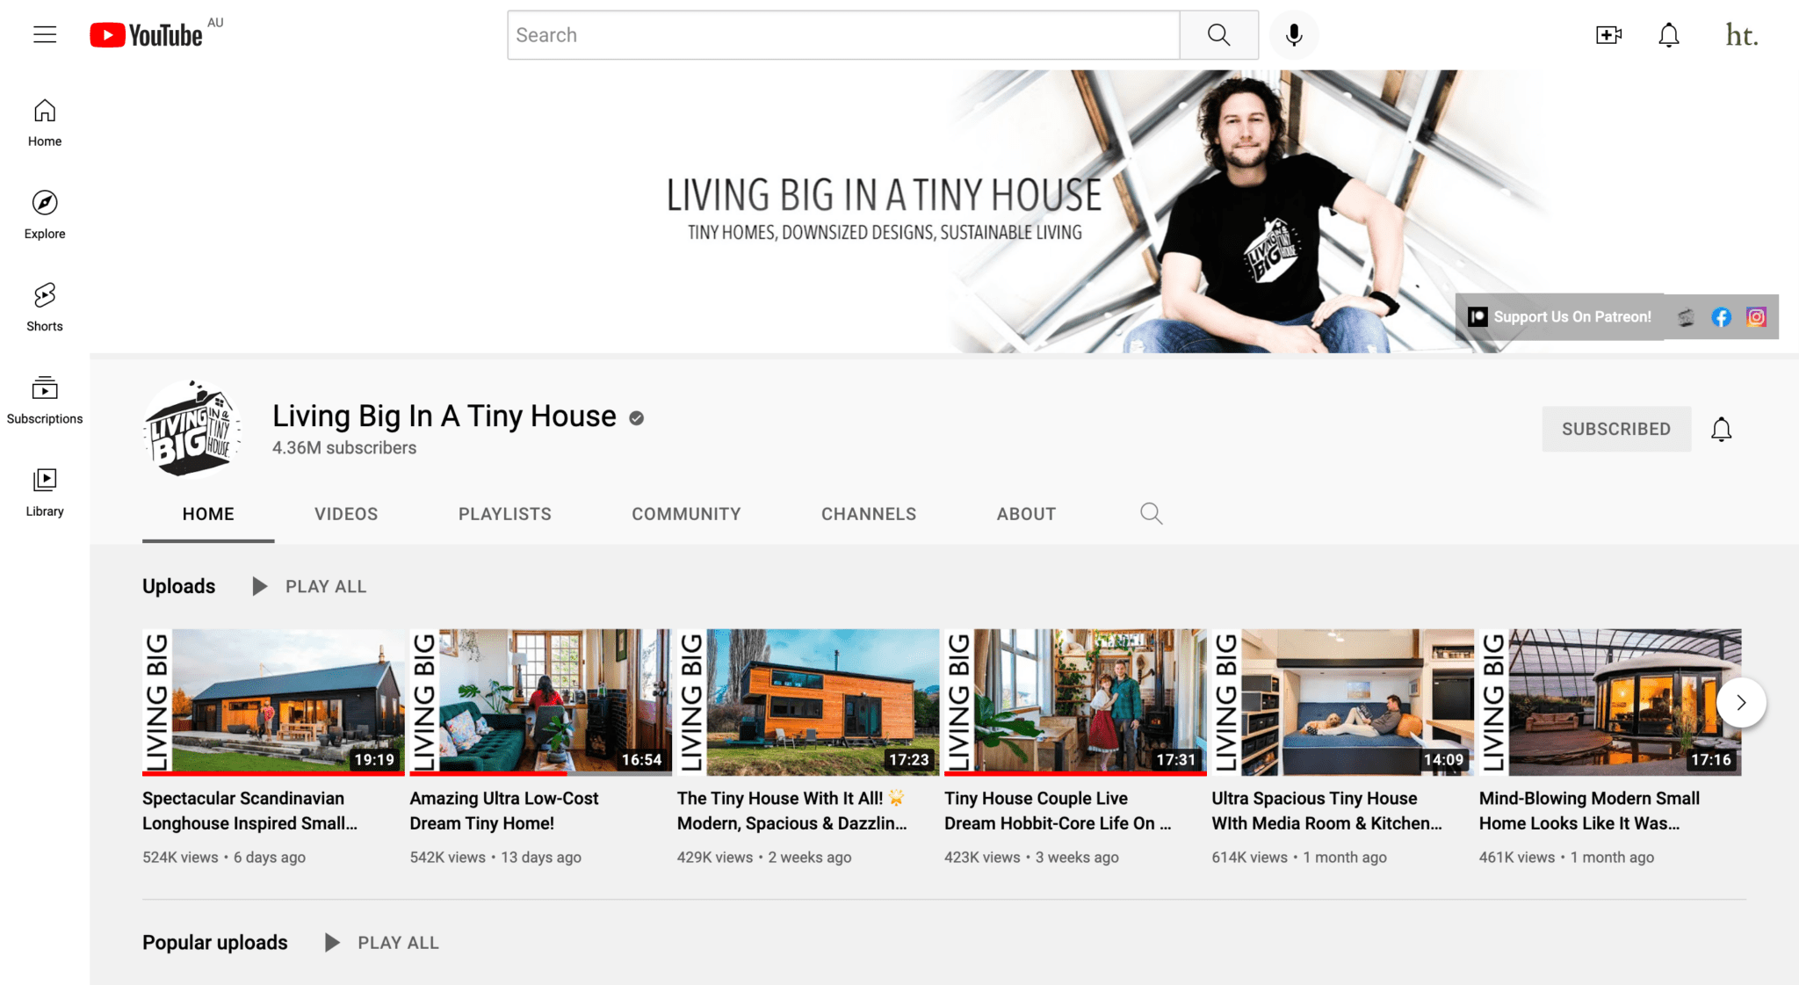Screen dimensions: 1799x985
Task: Search within channel using the tab magnifier
Action: 1151,514
